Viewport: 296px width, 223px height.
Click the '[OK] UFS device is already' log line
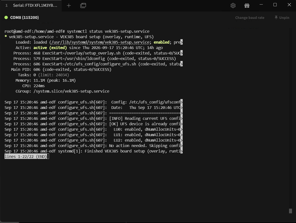pos(94,124)
